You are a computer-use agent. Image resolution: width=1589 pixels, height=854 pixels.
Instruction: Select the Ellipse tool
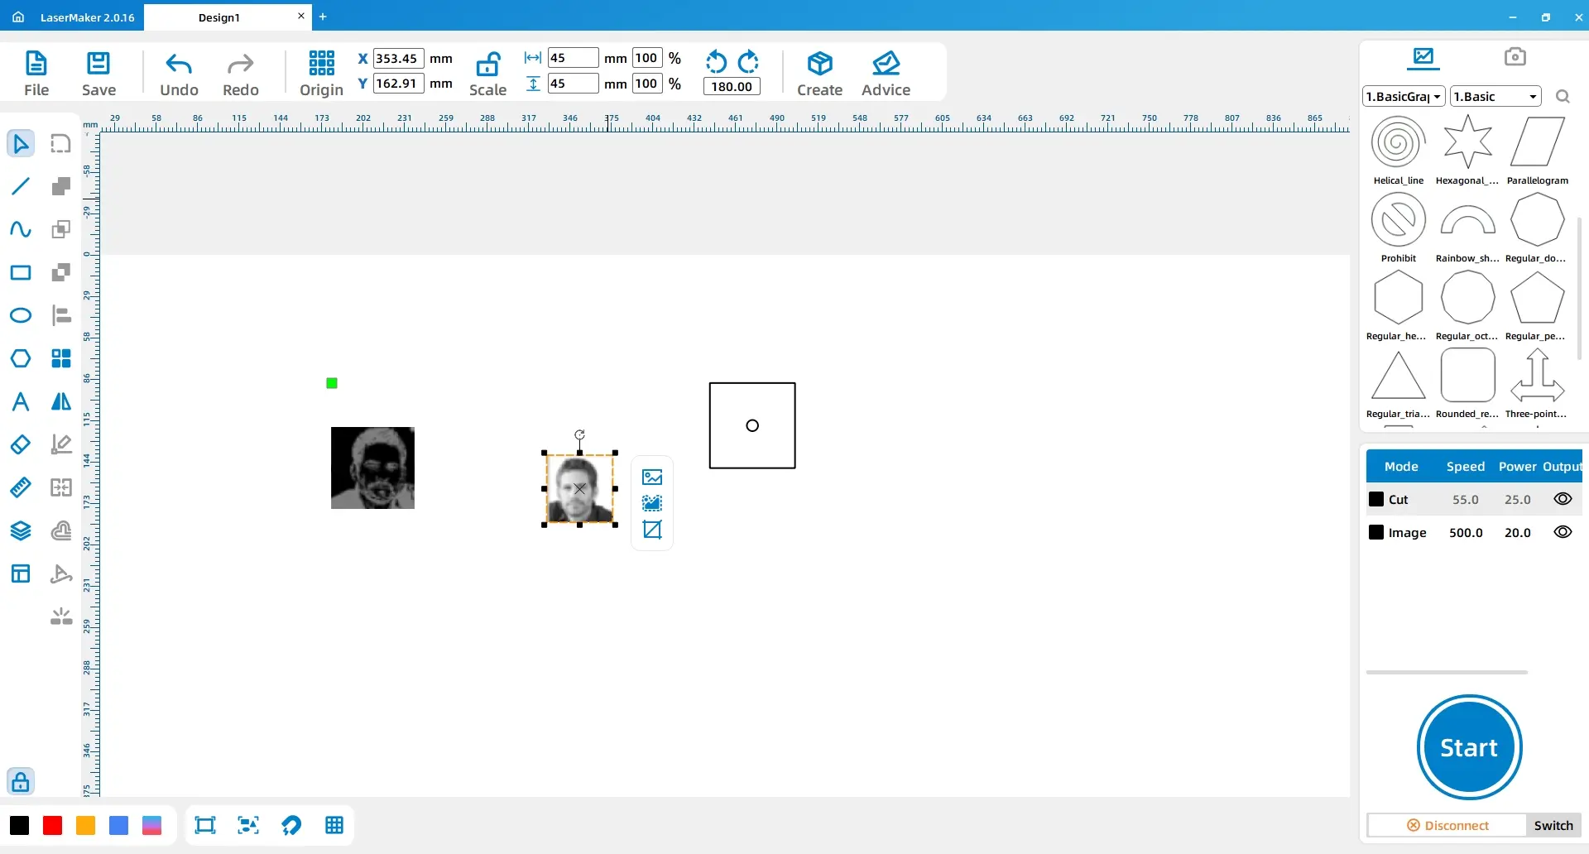pos(21,315)
